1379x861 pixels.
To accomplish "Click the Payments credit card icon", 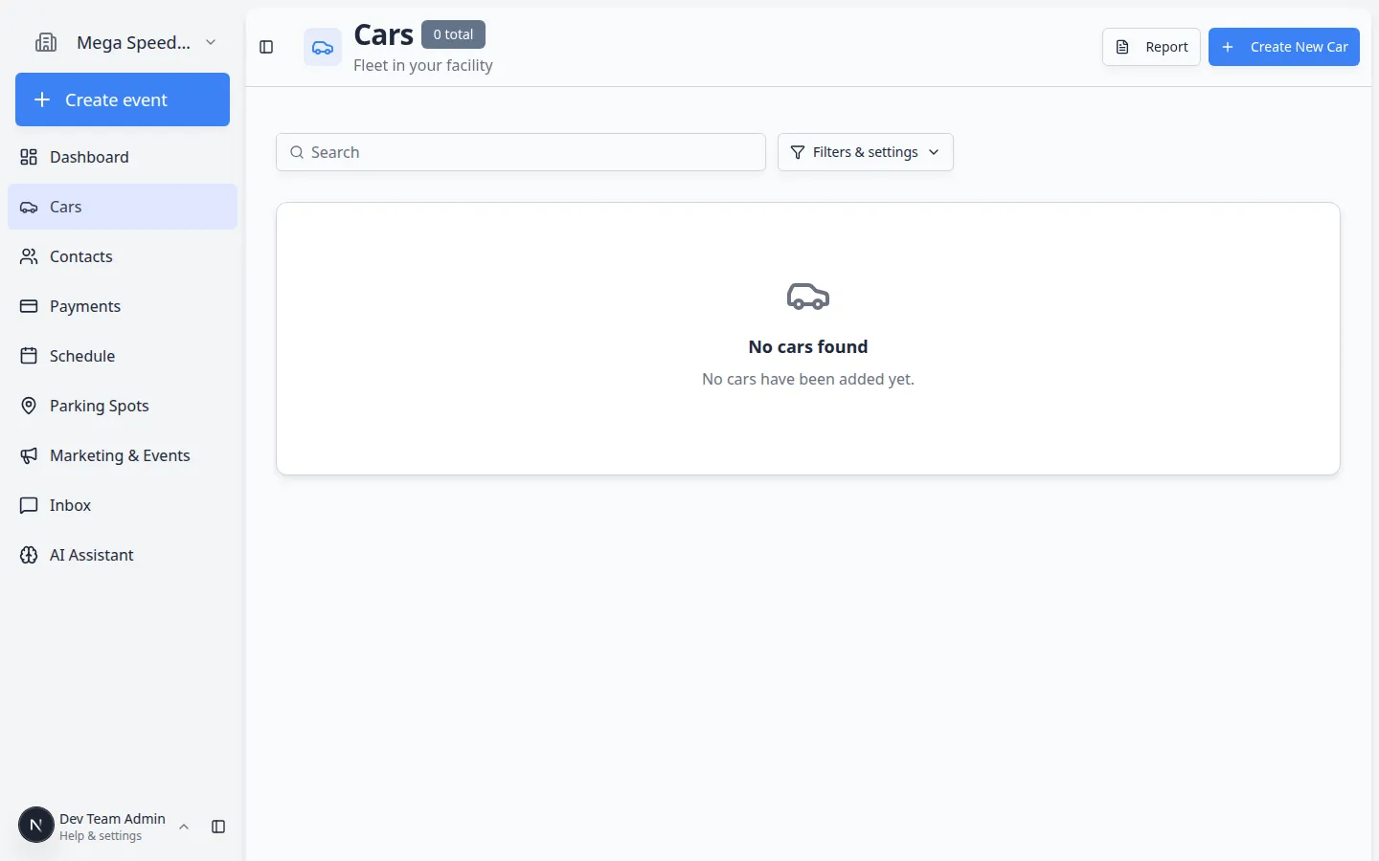I will (x=29, y=306).
